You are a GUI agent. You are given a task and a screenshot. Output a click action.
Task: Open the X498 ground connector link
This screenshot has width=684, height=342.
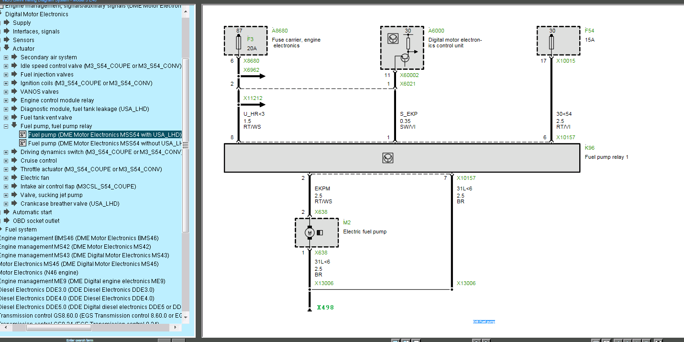point(325,308)
